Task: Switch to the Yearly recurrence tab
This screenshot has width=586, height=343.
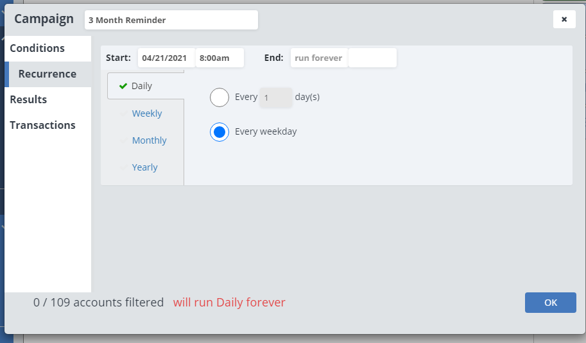Action: (144, 167)
